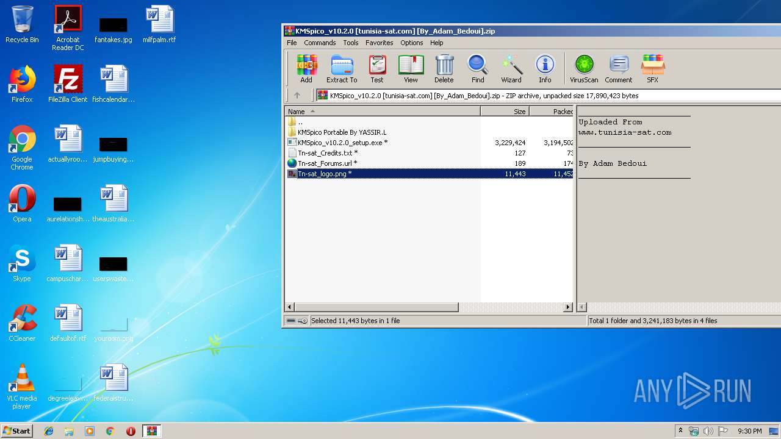Open the Tools menu
This screenshot has width=781, height=439.
(x=351, y=43)
